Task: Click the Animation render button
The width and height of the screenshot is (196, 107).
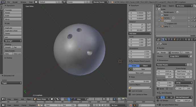Action: (x=174, y=52)
